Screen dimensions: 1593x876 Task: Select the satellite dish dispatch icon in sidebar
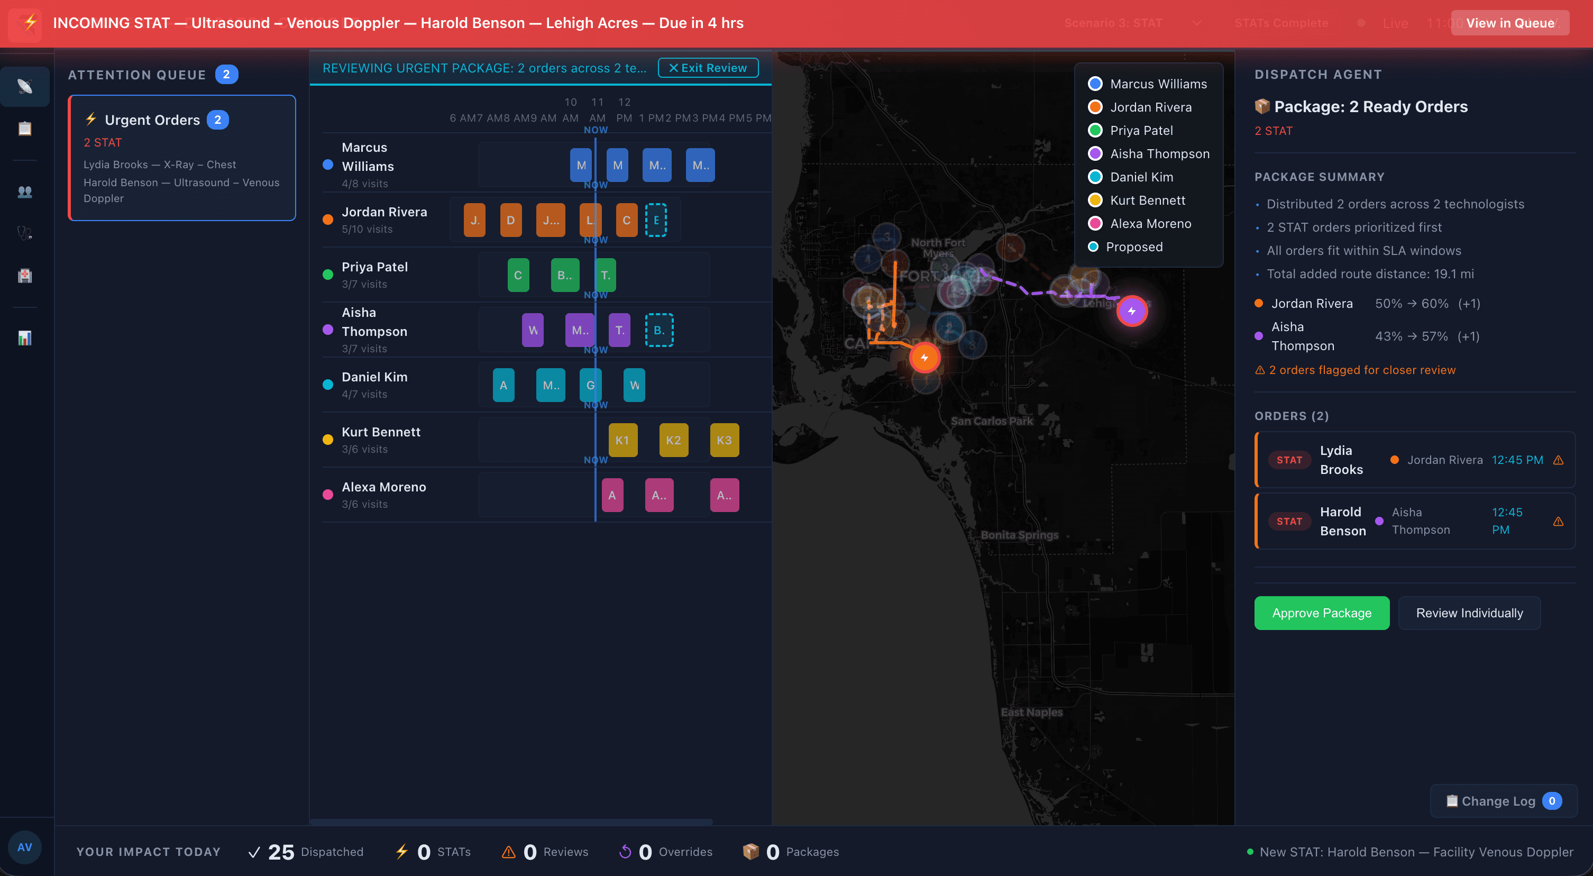pyautogui.click(x=25, y=87)
